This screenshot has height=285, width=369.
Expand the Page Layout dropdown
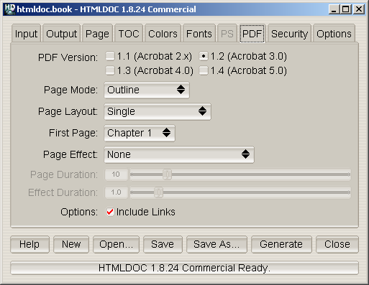pos(158,111)
